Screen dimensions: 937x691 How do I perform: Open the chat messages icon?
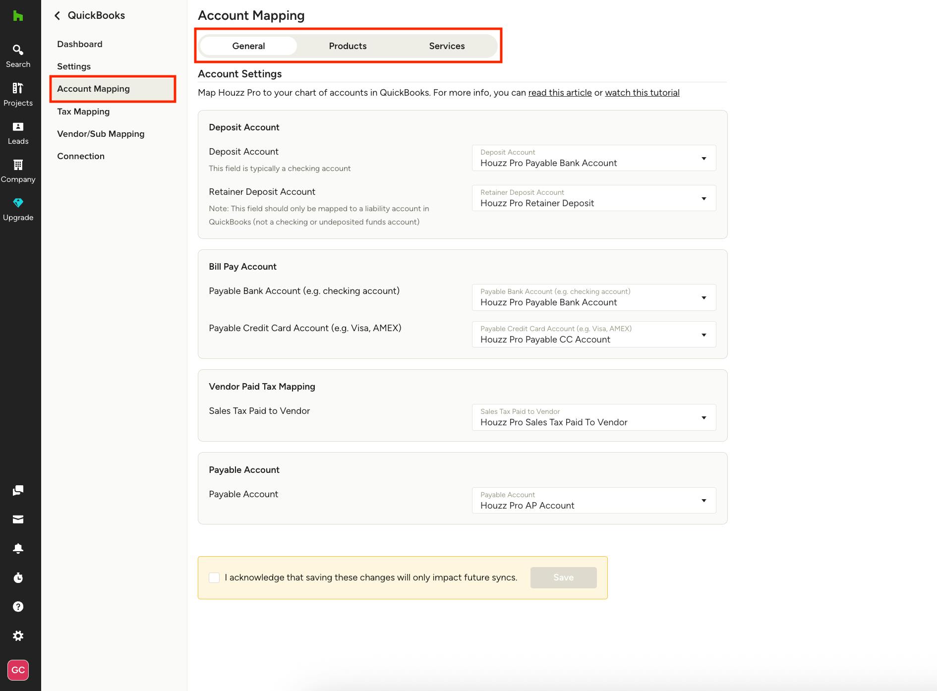pyautogui.click(x=18, y=490)
